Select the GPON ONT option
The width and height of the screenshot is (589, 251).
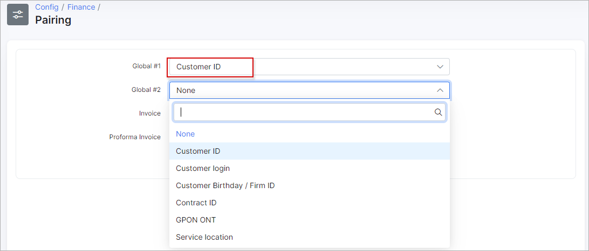click(x=309, y=220)
